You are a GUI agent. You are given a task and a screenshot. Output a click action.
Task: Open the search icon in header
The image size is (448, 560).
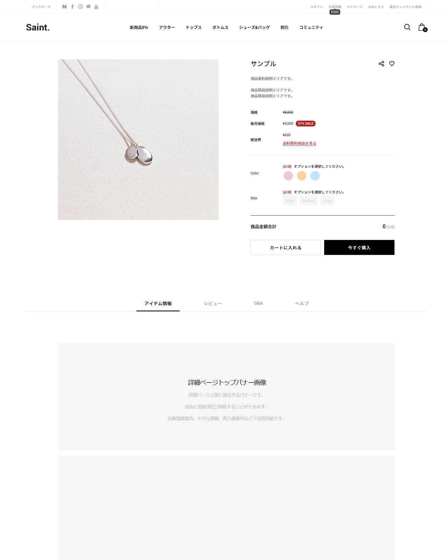click(407, 27)
